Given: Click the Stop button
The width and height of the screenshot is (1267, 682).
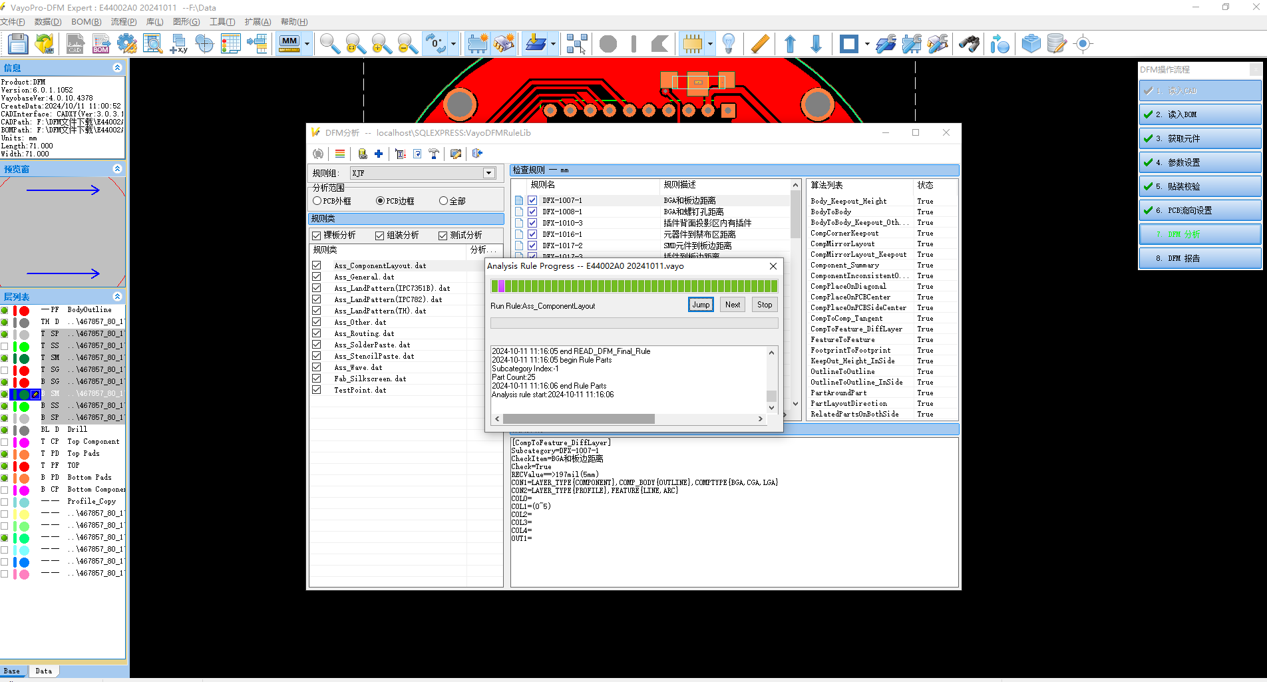Looking at the screenshot, I should point(765,305).
